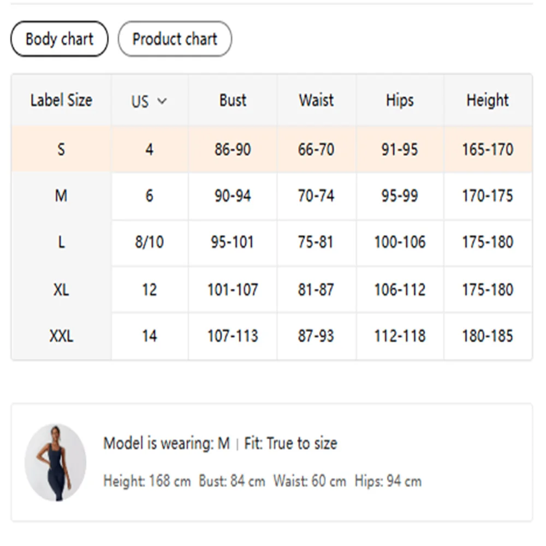Click the 8/10 US size cell
The image size is (546, 546).
(x=150, y=242)
